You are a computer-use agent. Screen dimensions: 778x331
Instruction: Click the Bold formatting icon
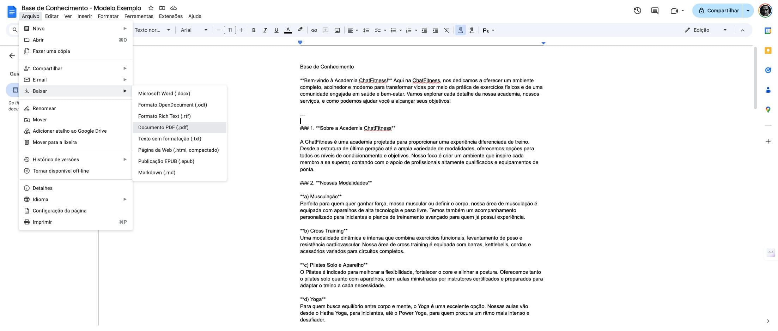click(254, 30)
